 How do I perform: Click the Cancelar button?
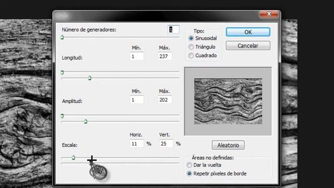tap(248, 45)
